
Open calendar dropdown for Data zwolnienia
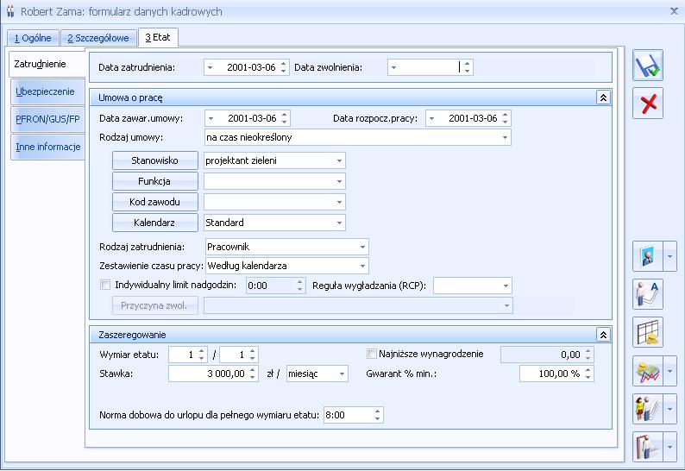pyautogui.click(x=393, y=68)
